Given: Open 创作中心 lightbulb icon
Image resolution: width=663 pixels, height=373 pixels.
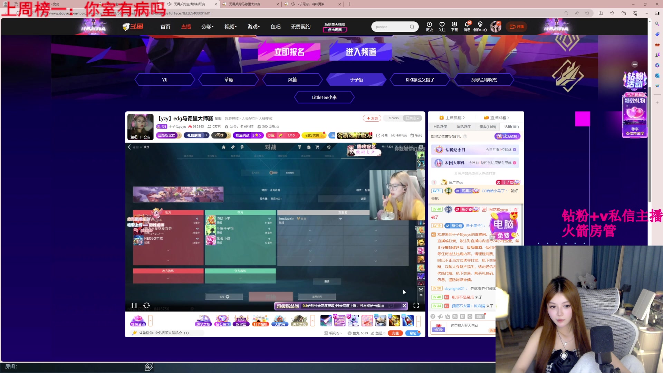Looking at the screenshot, I should click(480, 26).
